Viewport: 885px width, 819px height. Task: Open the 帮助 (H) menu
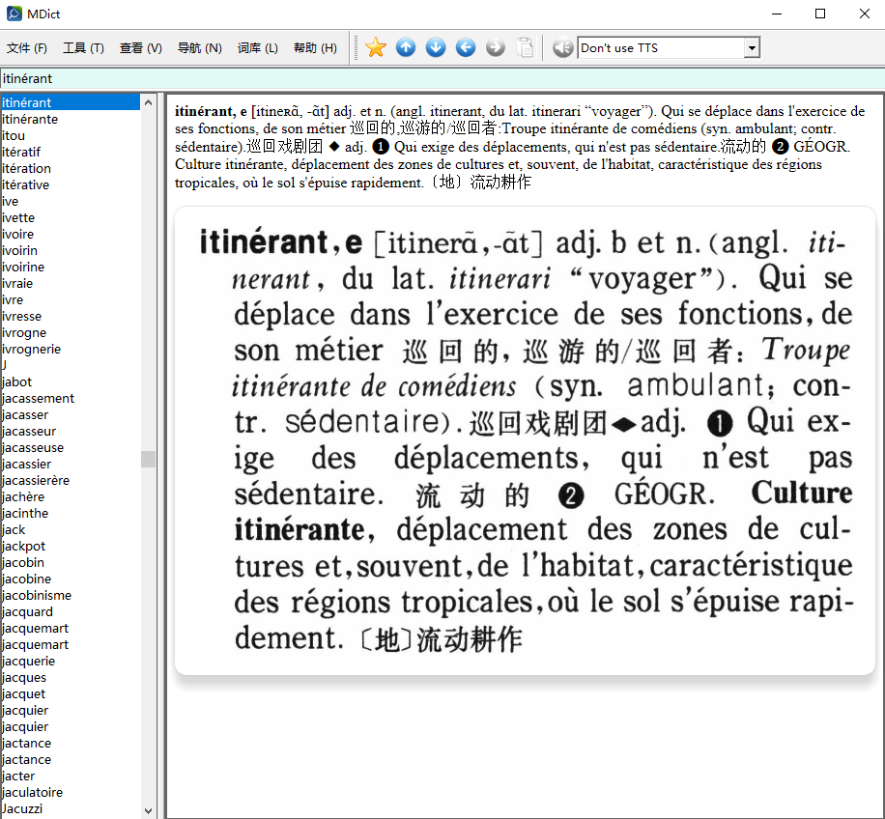315,48
